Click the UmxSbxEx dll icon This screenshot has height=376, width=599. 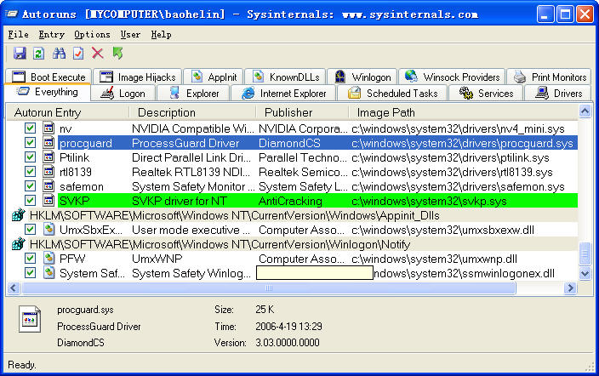[48, 230]
